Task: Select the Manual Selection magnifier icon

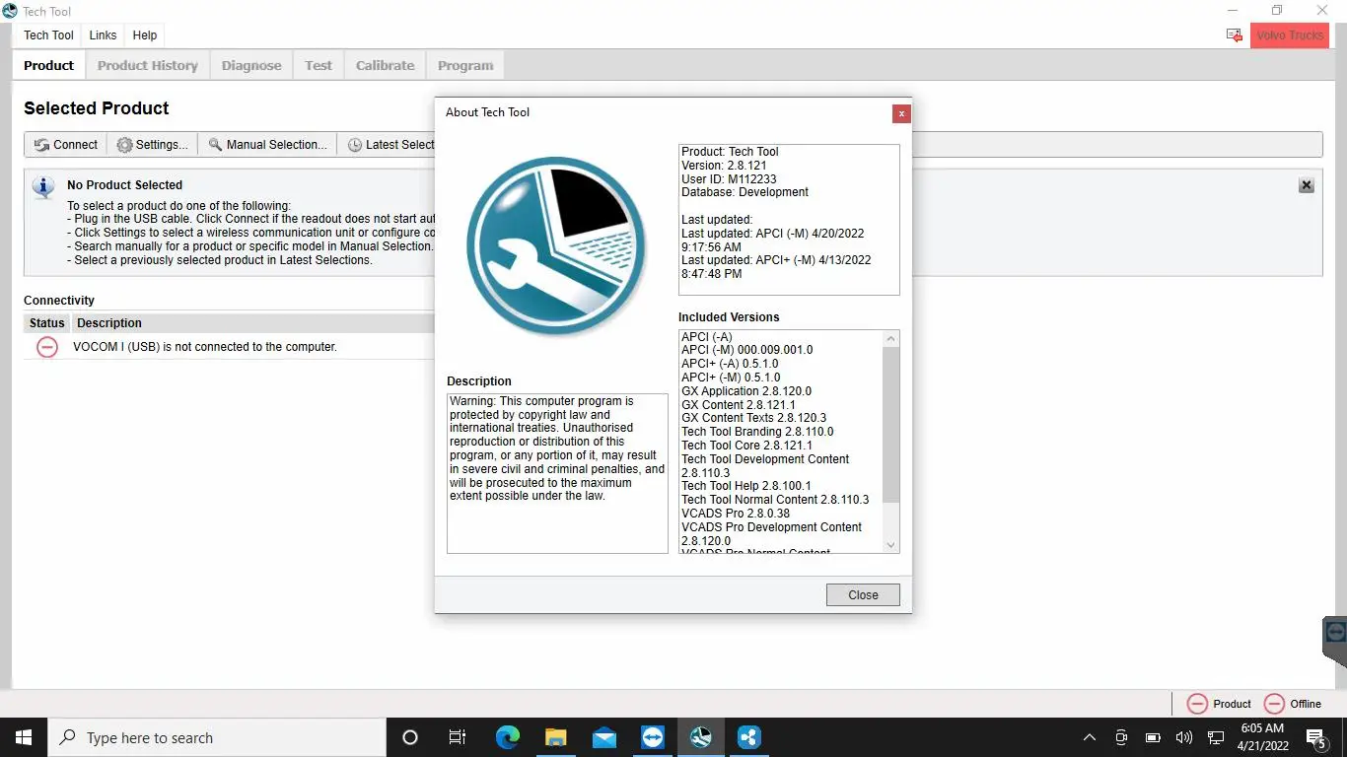Action: [x=215, y=144]
